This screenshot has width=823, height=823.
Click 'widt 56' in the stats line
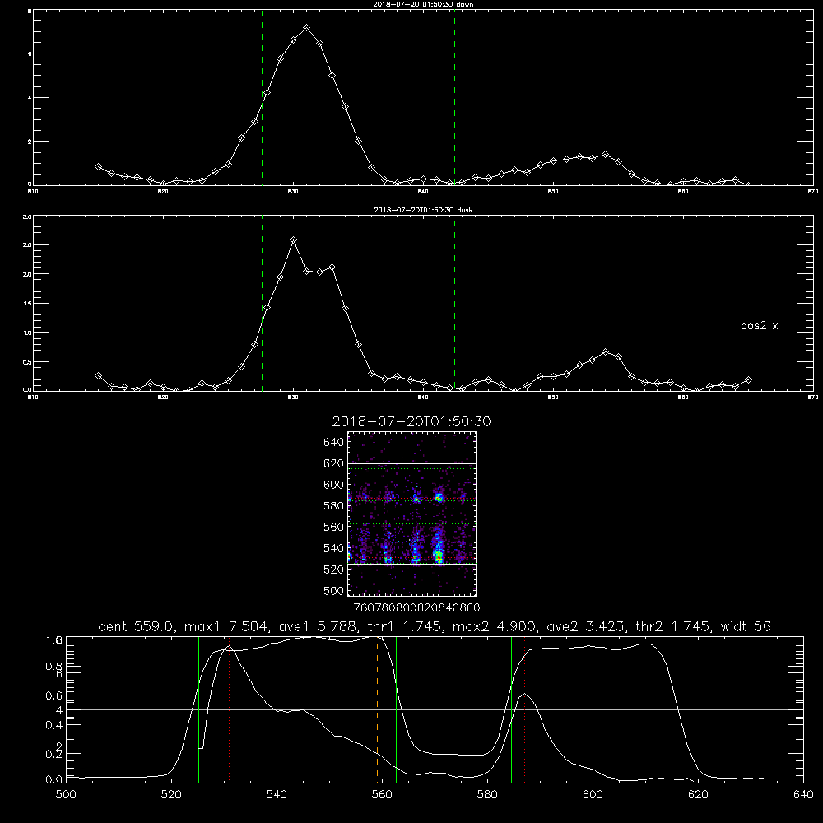(746, 626)
